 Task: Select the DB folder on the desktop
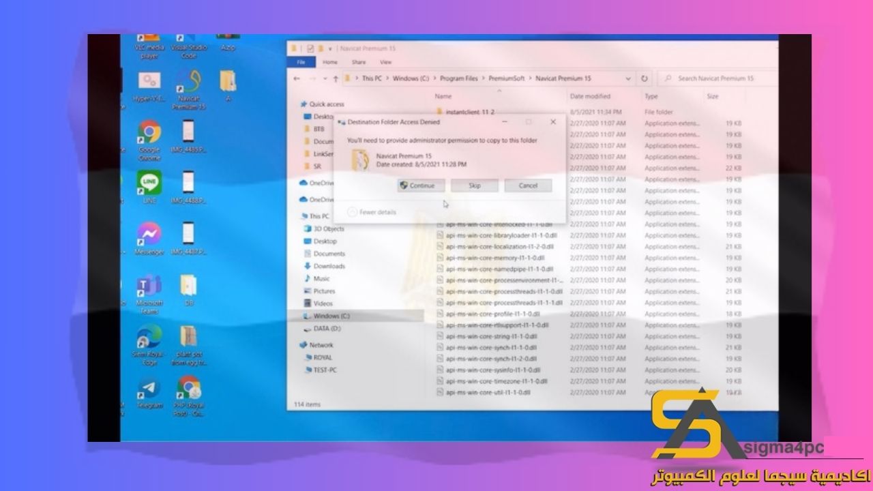tap(189, 290)
